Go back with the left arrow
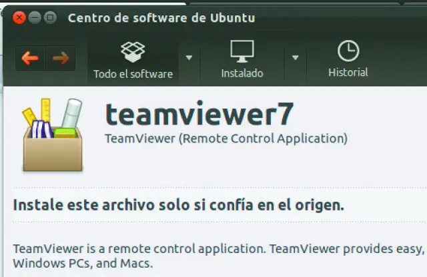427x277 pixels. coord(30,59)
